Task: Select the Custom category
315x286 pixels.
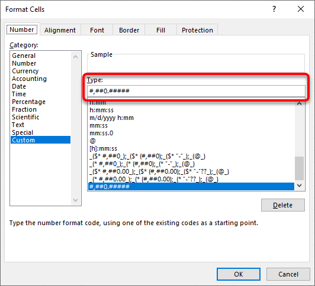Action: 40,140
